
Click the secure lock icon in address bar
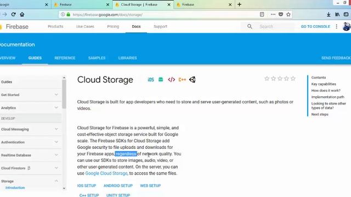click(x=68, y=15)
